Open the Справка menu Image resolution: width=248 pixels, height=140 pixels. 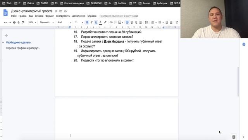coord(92,16)
